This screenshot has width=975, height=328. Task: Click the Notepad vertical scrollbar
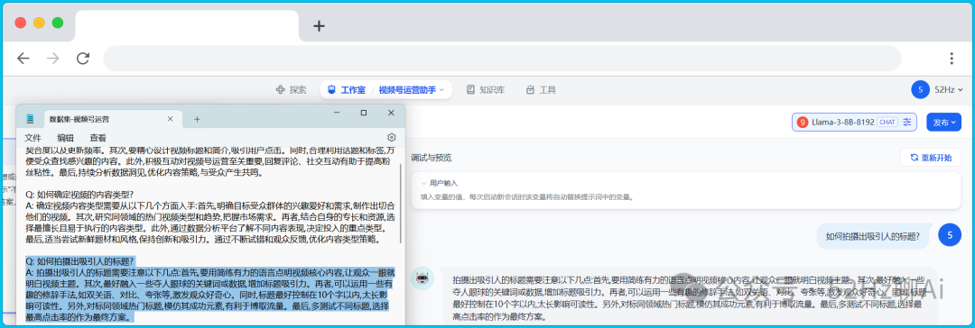point(401,203)
